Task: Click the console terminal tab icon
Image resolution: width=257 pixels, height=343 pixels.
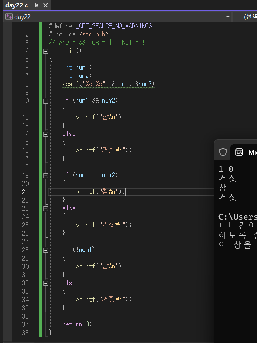Action: click(x=239, y=152)
